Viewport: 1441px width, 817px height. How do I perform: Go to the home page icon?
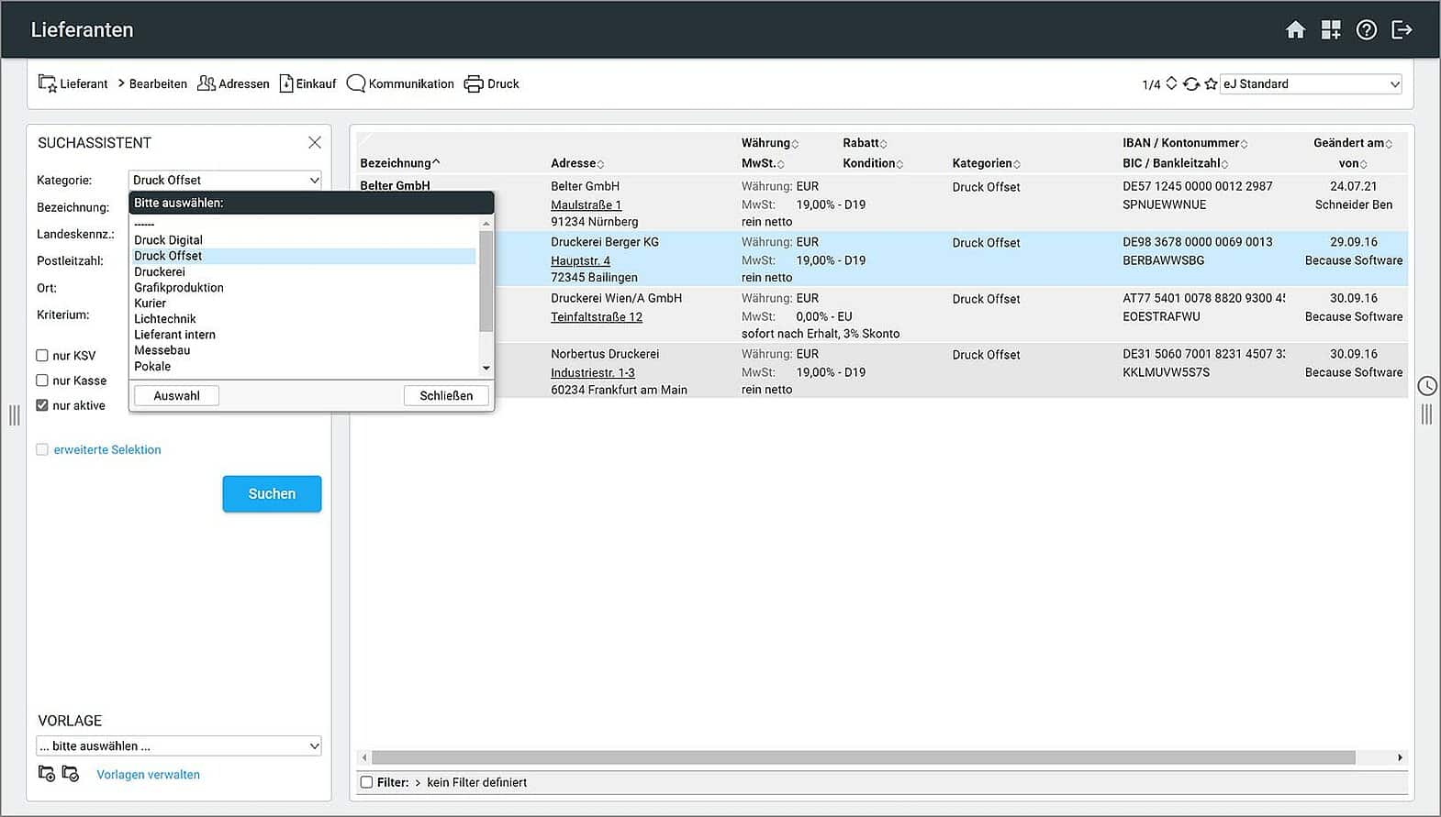click(1295, 30)
